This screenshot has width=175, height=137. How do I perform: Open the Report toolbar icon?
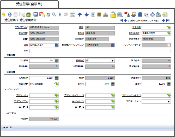pyautogui.click(x=93, y=15)
